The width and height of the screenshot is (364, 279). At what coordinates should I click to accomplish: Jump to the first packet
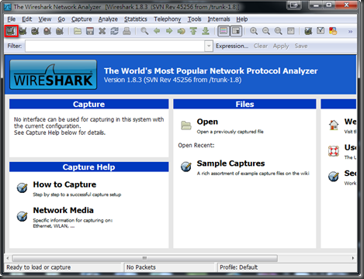pos(193,31)
